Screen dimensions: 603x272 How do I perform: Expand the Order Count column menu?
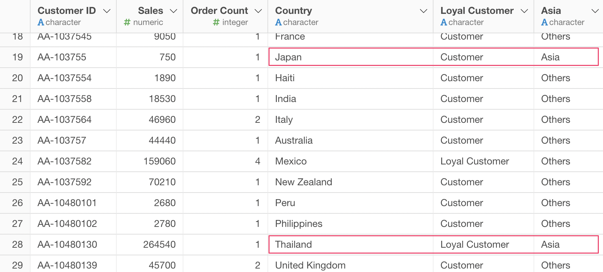[258, 11]
